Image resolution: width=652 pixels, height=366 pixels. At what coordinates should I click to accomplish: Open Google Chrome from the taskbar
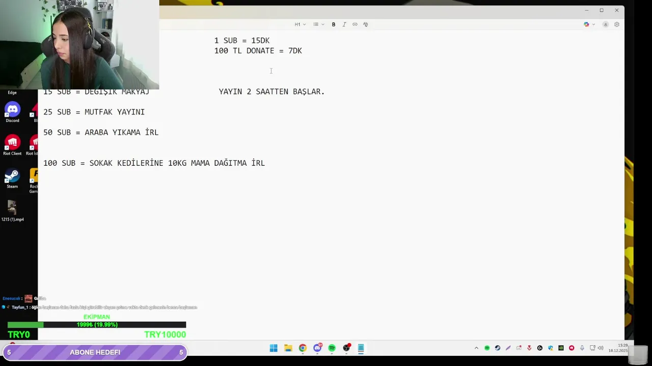303,348
